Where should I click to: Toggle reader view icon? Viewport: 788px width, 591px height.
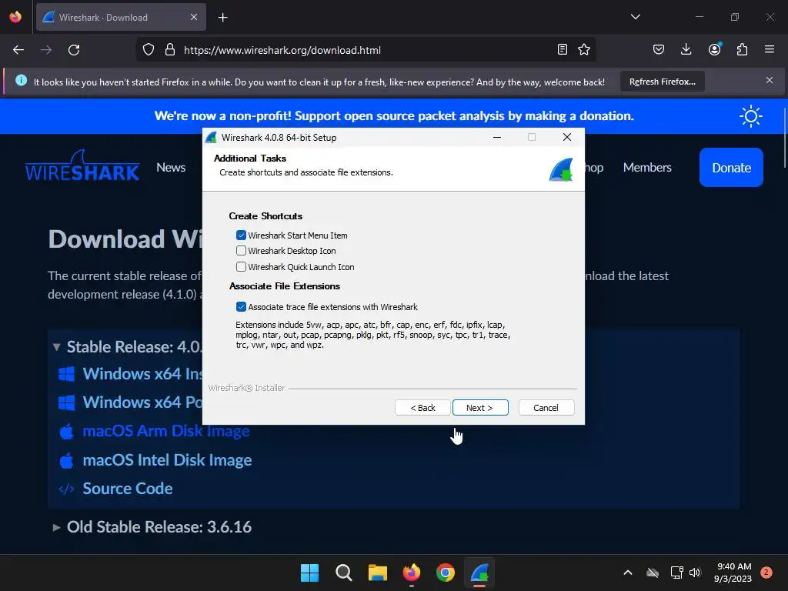[x=563, y=49]
